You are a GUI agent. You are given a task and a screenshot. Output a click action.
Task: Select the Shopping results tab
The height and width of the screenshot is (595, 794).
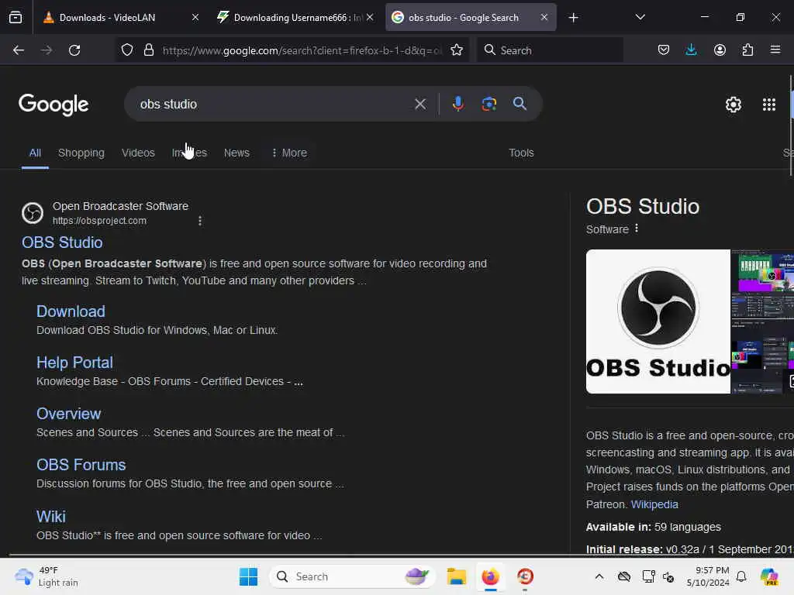click(x=81, y=153)
